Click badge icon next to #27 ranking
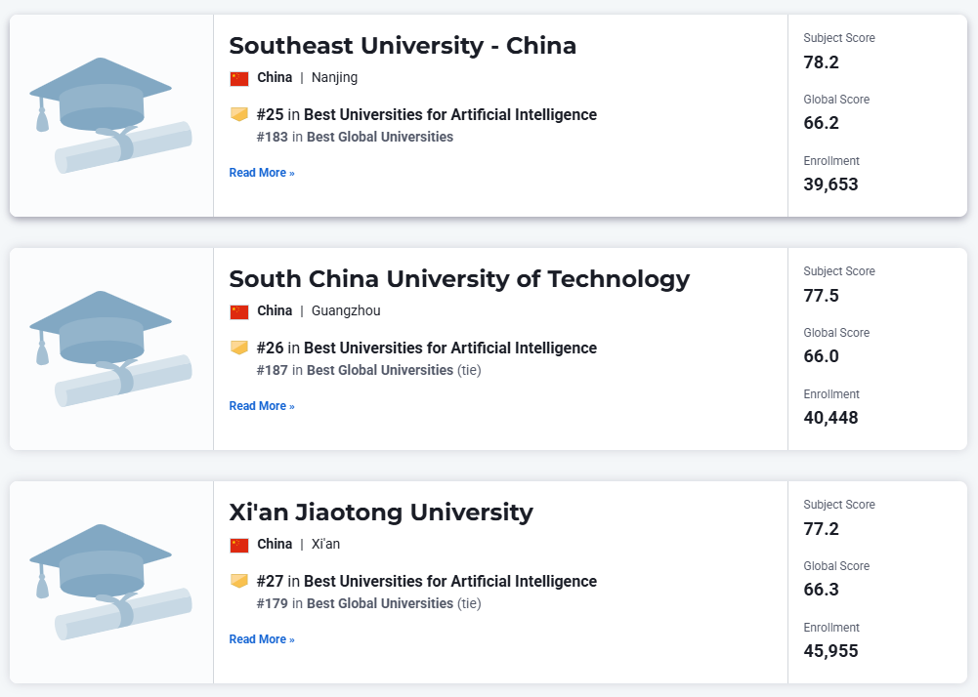 pos(239,581)
